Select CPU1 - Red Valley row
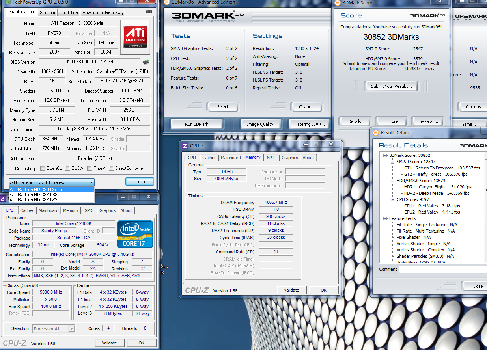The image size is (487, 350). (x=432, y=206)
